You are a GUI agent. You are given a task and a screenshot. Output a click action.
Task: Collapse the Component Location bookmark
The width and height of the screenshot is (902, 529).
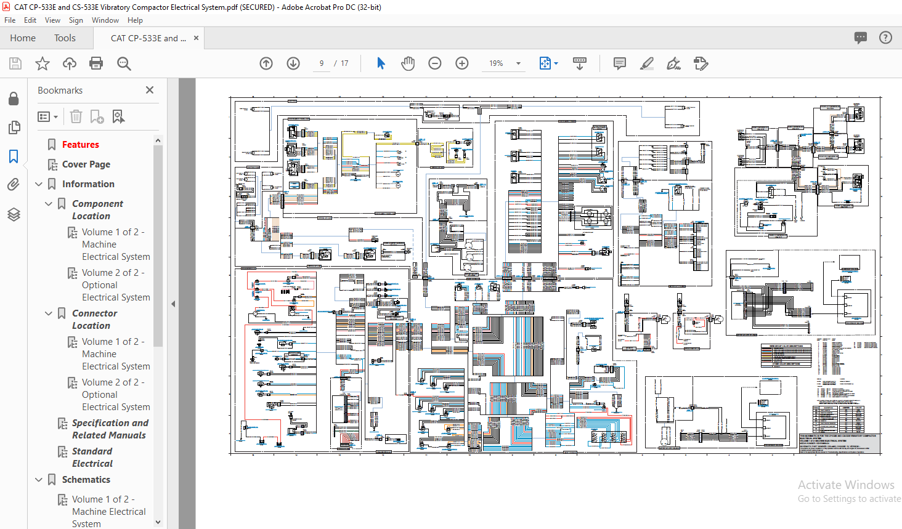[x=49, y=204]
